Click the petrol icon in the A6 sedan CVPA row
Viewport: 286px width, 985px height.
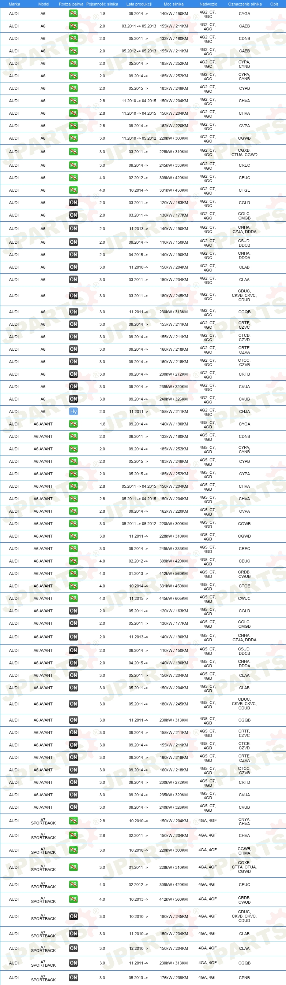click(x=73, y=126)
